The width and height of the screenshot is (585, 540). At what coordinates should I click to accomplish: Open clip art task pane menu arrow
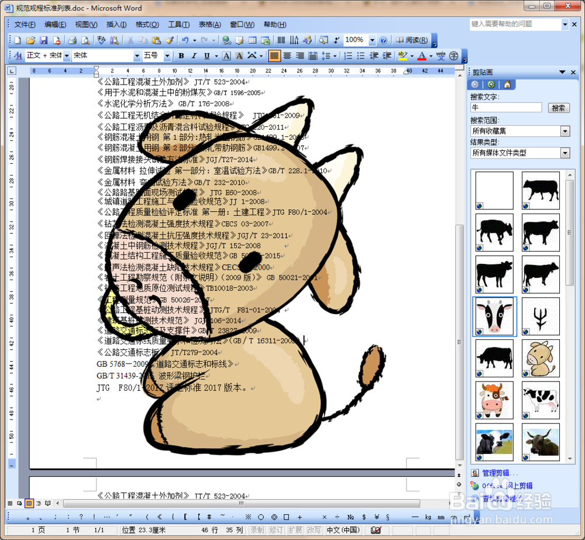(x=562, y=72)
